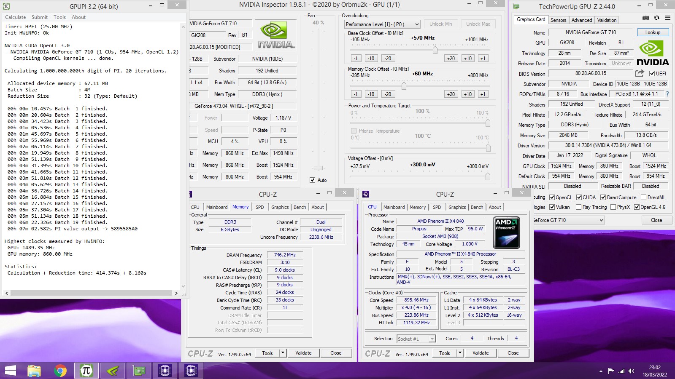Open the Tools dropdown arrow in the CPU-Z memory window
The image size is (675, 379).
click(283, 353)
